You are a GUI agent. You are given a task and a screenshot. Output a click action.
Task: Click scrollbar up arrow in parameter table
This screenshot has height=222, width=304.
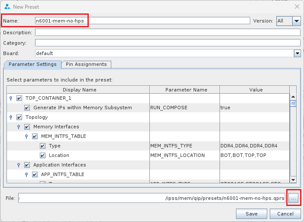293,98
